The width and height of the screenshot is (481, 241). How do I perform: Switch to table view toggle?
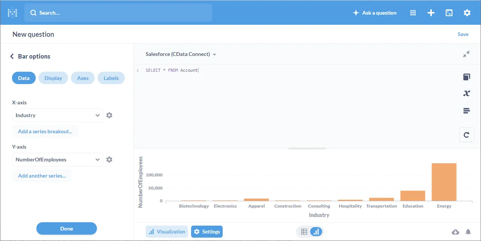[x=304, y=232]
